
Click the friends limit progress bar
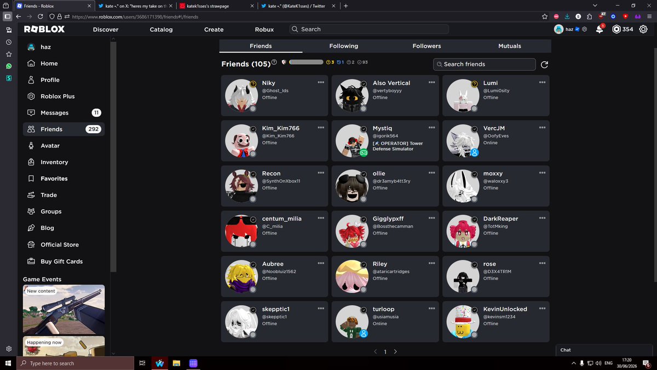point(306,62)
